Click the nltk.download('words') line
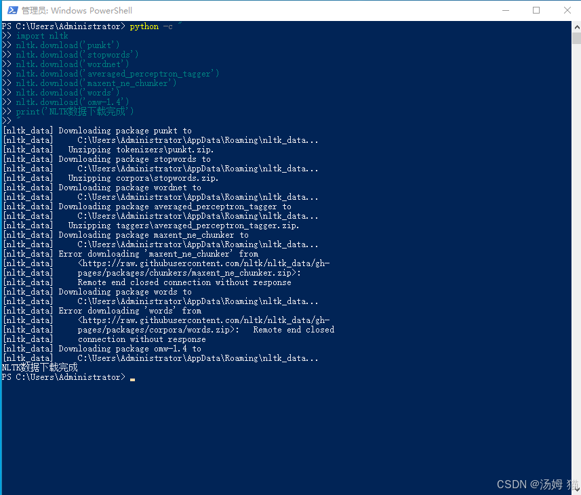 (x=68, y=93)
